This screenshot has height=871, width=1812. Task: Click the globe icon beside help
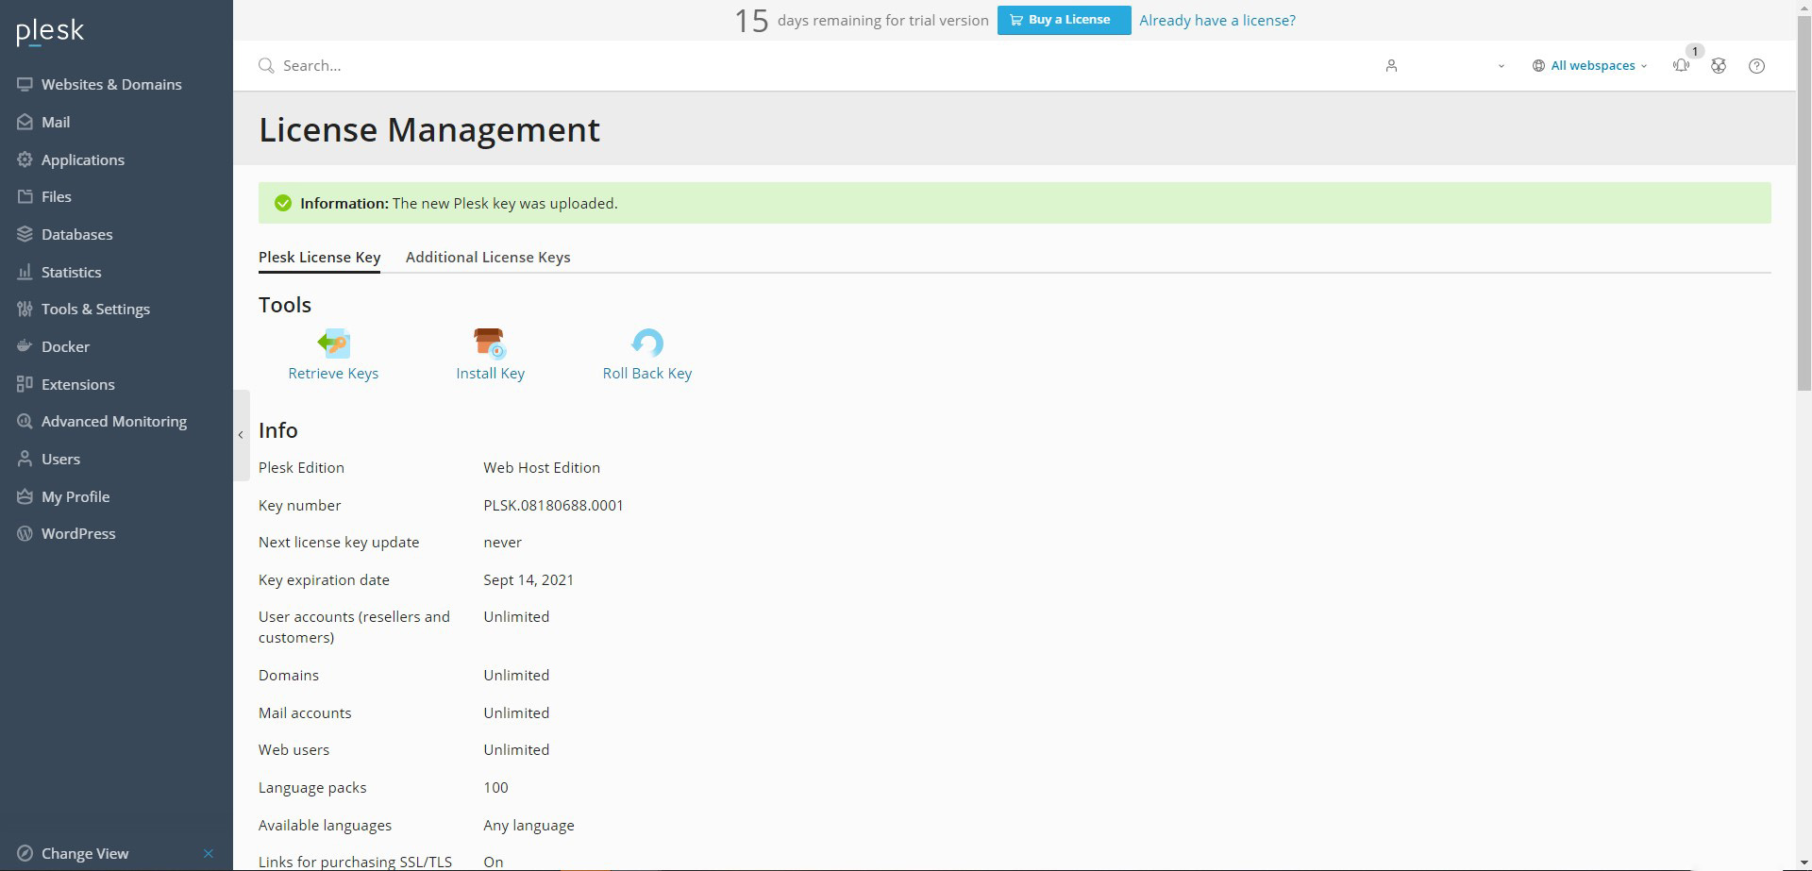(x=1719, y=66)
